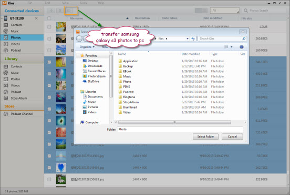
Task: Uncheck the 346.13KB photo row checkbox
Action: (x=49, y=62)
